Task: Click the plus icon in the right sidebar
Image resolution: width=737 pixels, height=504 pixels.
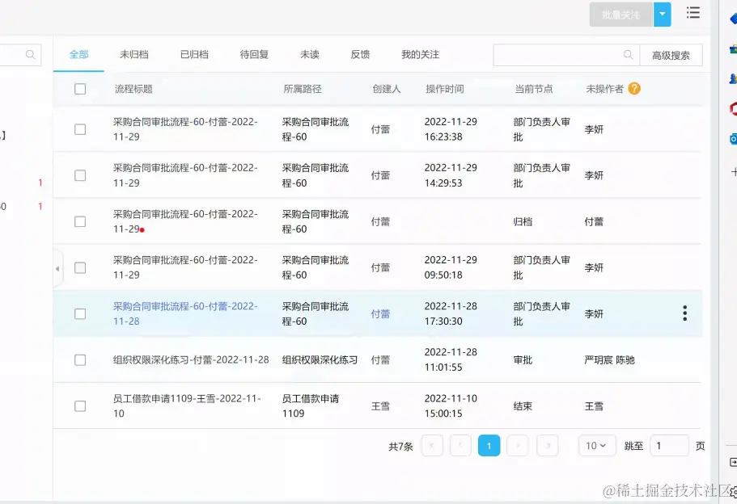Action: pos(733,172)
